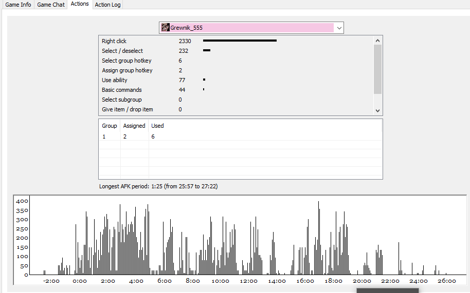Open the Action Log tab

[x=107, y=5]
